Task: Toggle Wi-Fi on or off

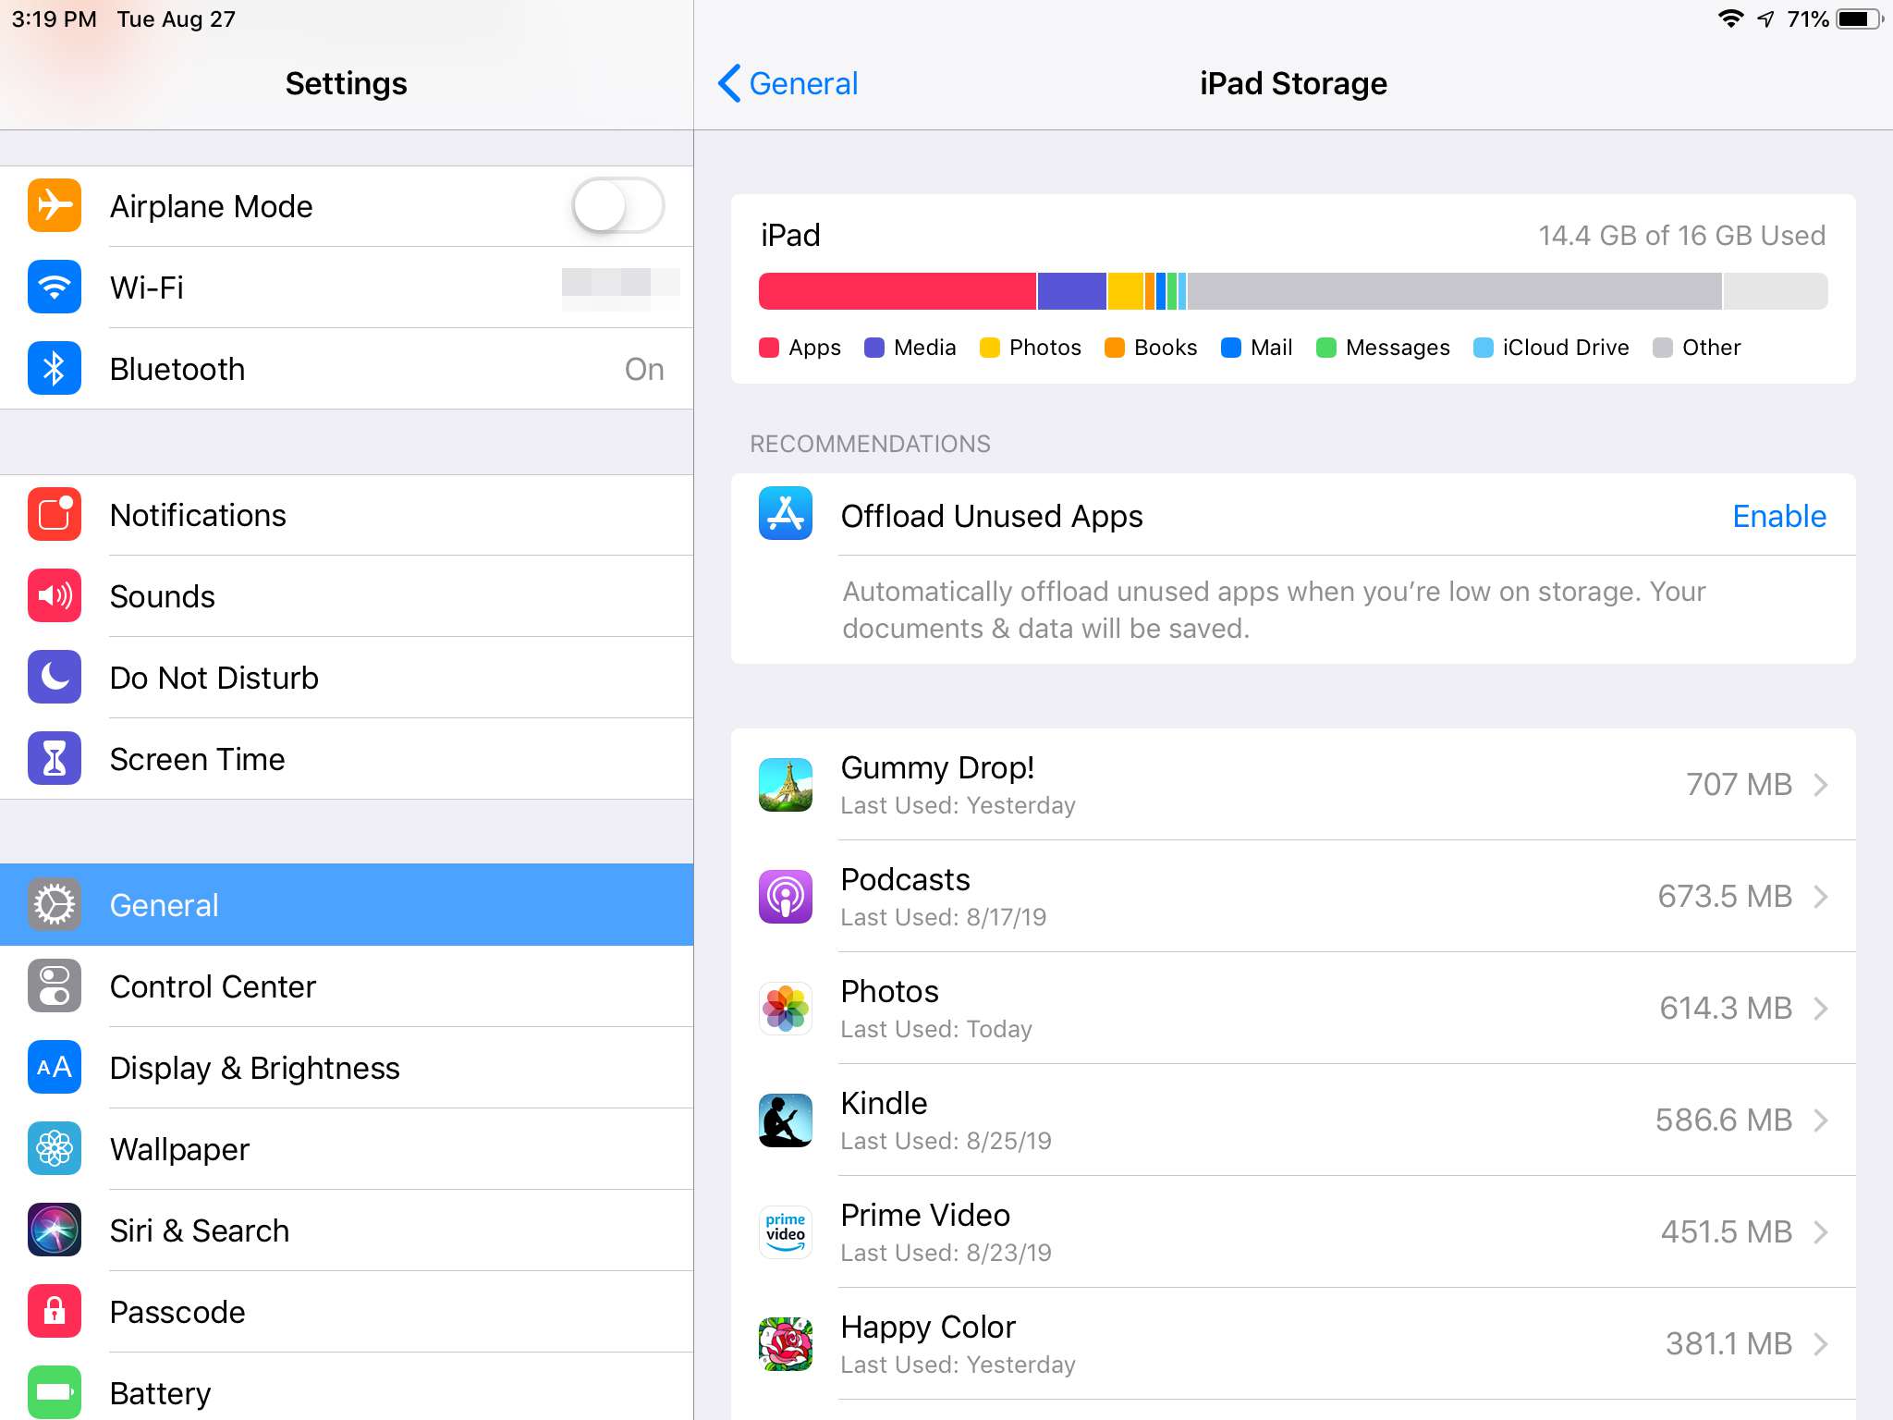Action: [x=348, y=287]
